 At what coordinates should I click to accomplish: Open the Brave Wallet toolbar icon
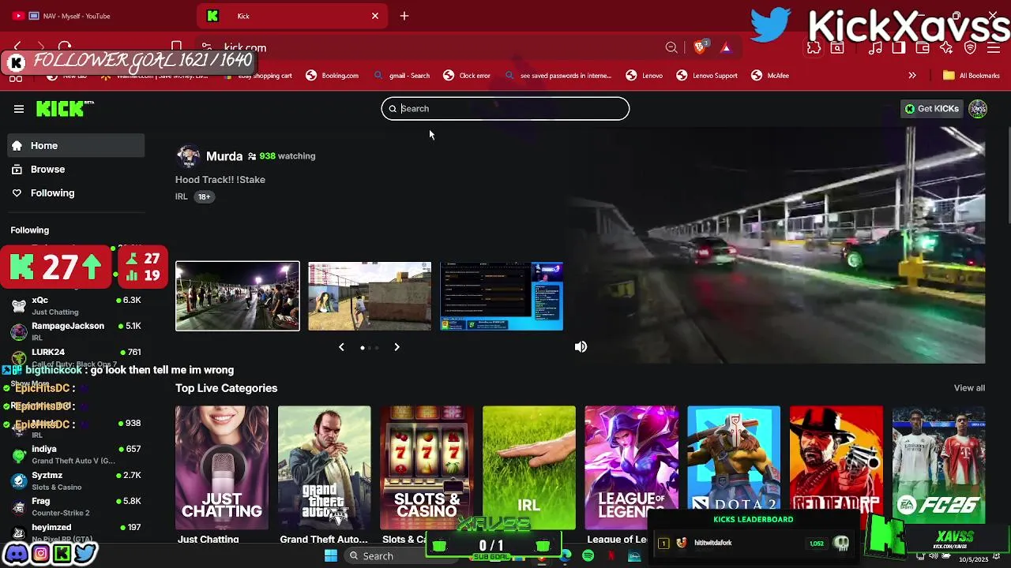pyautogui.click(x=922, y=47)
